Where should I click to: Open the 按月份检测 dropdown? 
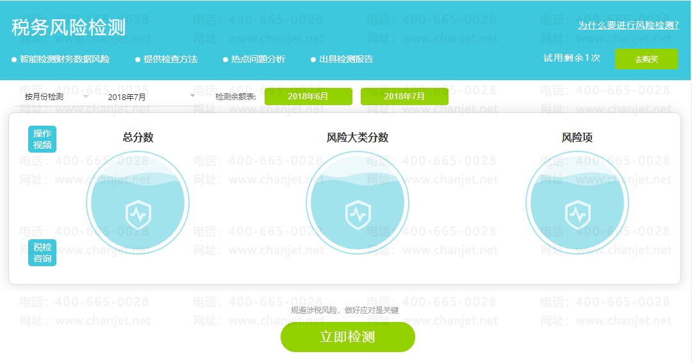[x=56, y=97]
